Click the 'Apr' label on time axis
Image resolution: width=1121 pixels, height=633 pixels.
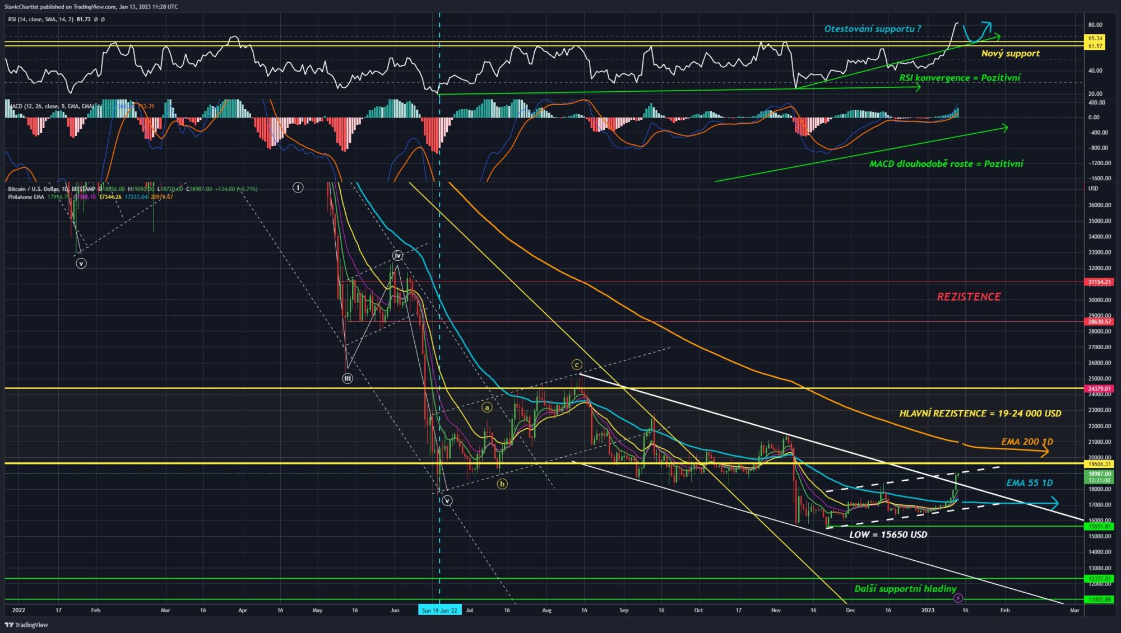coord(242,610)
